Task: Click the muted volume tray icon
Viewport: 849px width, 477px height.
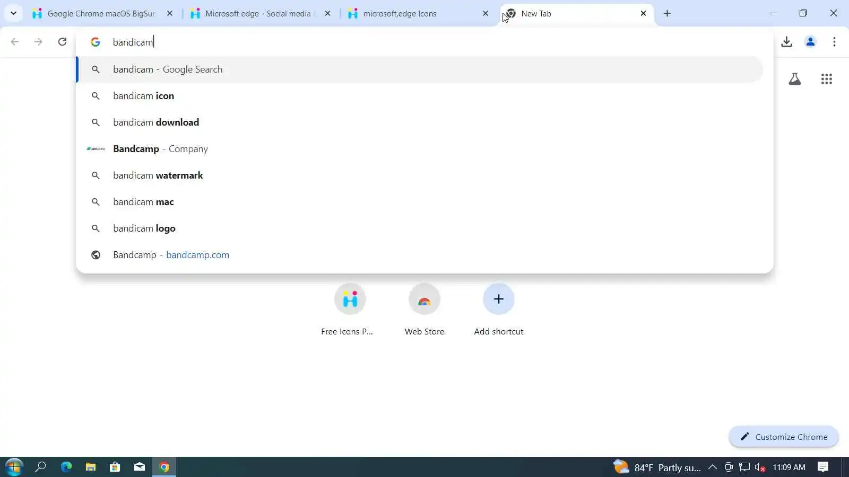Action: click(760, 467)
